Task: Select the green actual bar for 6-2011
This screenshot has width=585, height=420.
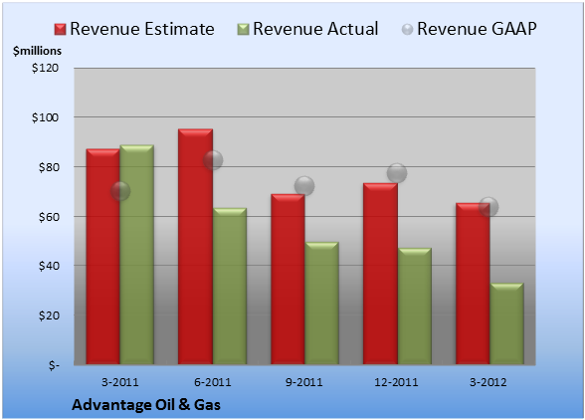Action: [230, 286]
